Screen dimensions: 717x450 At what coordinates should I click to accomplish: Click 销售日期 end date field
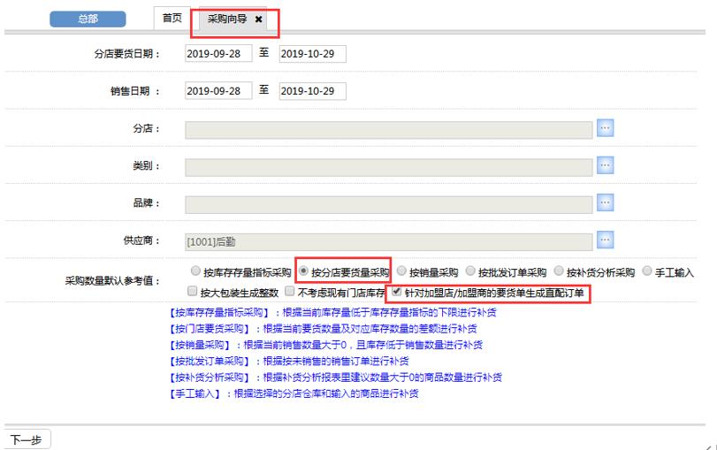point(312,91)
